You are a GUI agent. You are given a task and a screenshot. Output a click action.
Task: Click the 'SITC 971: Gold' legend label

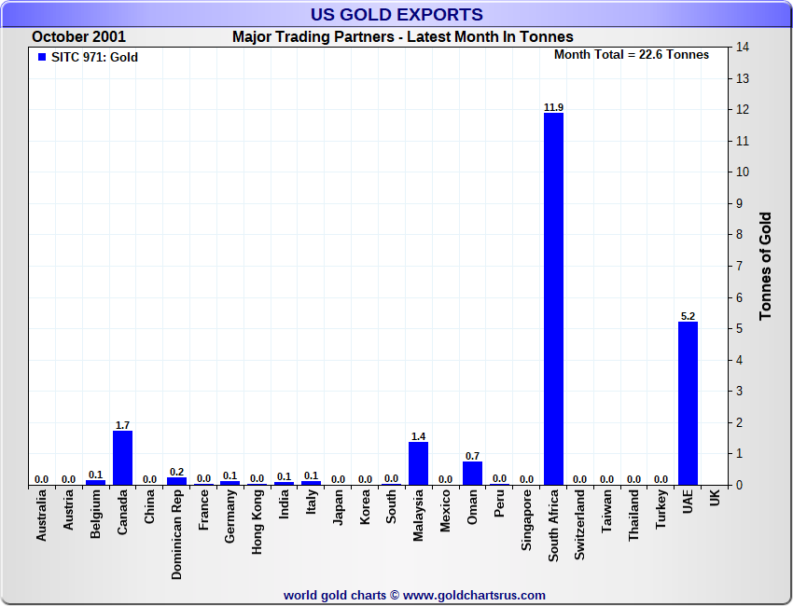coord(94,57)
